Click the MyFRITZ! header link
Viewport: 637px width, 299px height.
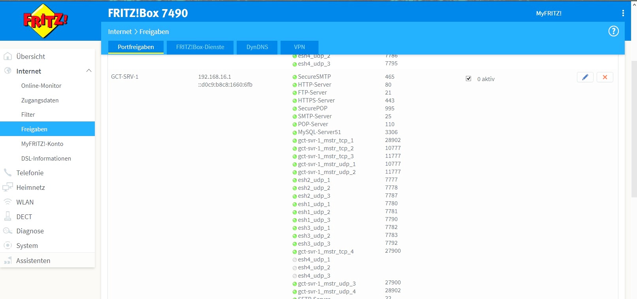pyautogui.click(x=548, y=13)
